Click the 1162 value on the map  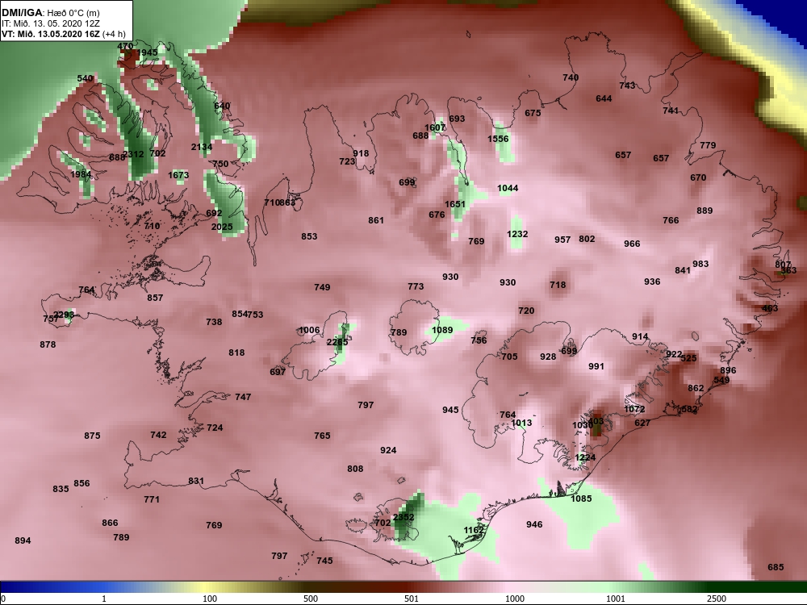click(474, 531)
